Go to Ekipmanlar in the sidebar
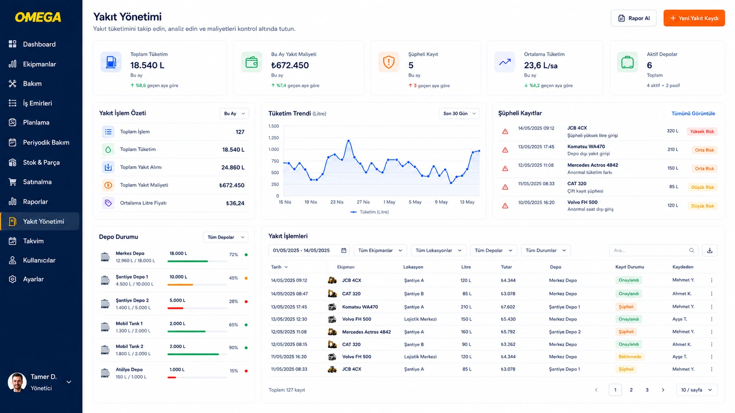Viewport: 735px width, 413px height. coord(40,64)
